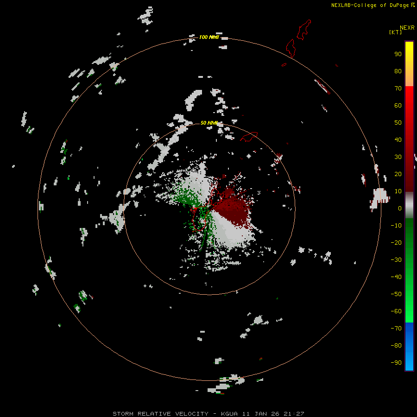Image resolution: width=417 pixels, height=417 pixels.
Task: Pick the -60 scale label
Action: [396, 311]
